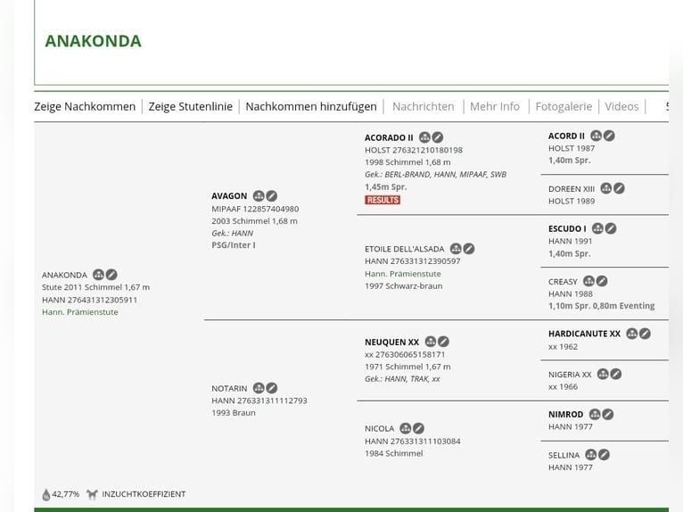Image resolution: width=683 pixels, height=512 pixels.
Task: Open the Fotogalerie tab
Action: (564, 106)
